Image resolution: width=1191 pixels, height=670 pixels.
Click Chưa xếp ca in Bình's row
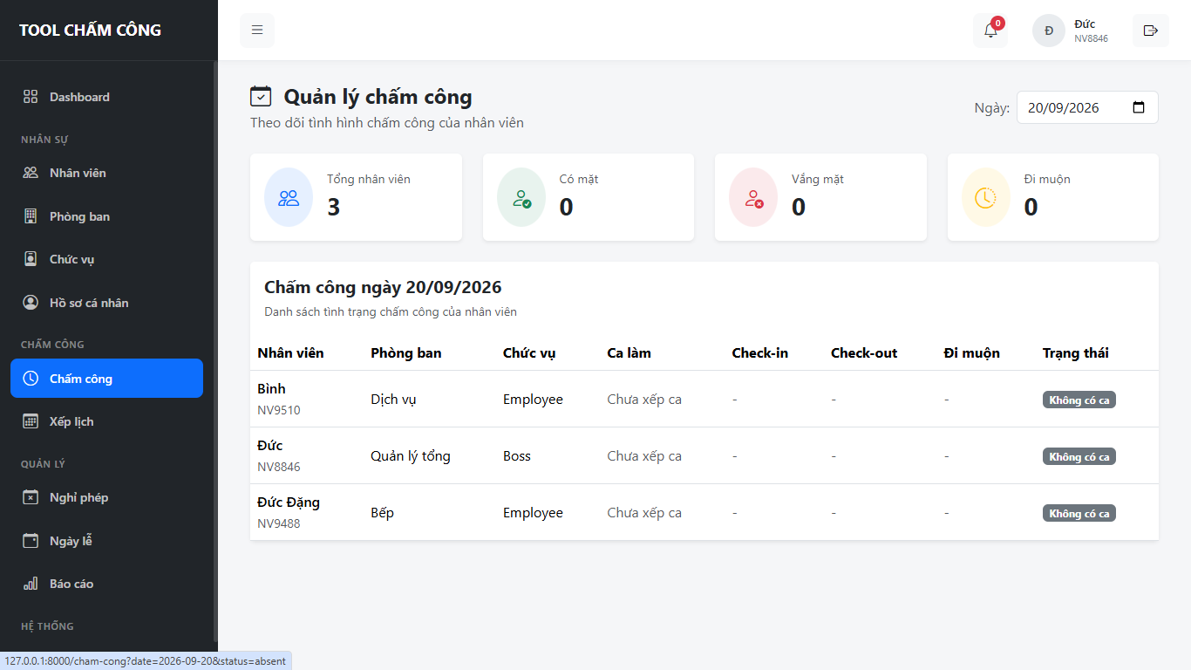point(644,400)
